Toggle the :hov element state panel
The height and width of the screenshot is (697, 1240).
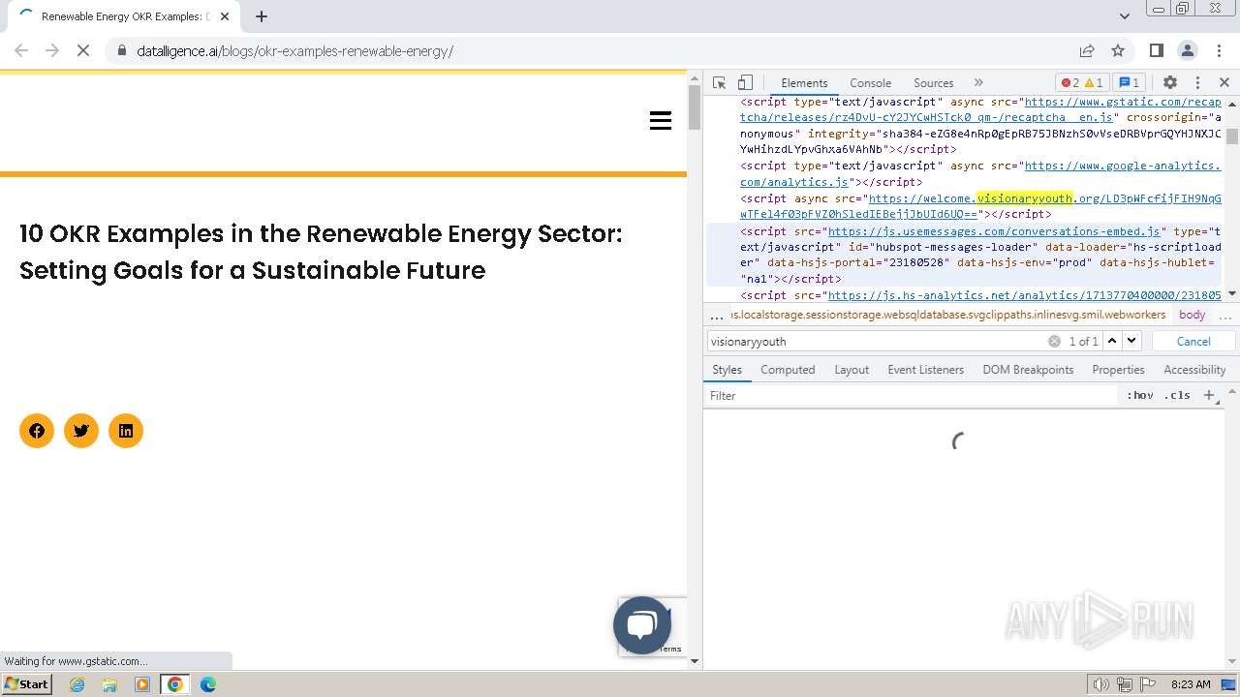(1140, 396)
